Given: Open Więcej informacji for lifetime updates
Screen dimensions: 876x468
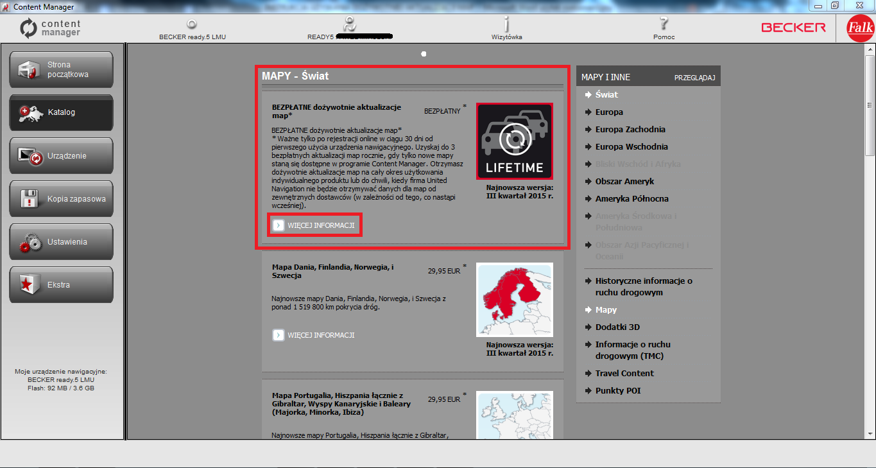Looking at the screenshot, I should pos(321,225).
